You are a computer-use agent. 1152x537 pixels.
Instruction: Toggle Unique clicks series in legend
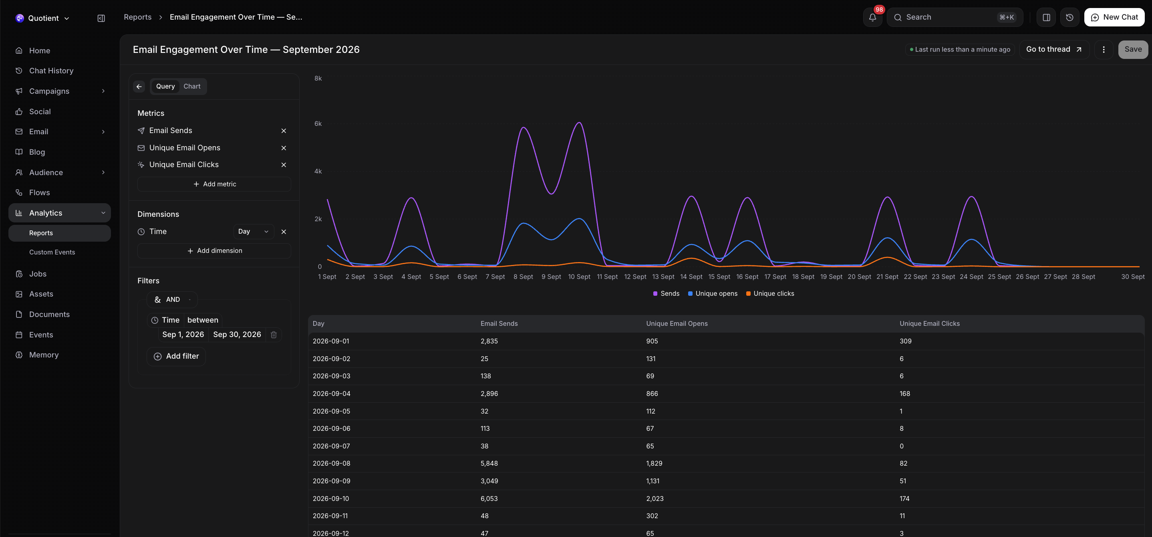769,294
